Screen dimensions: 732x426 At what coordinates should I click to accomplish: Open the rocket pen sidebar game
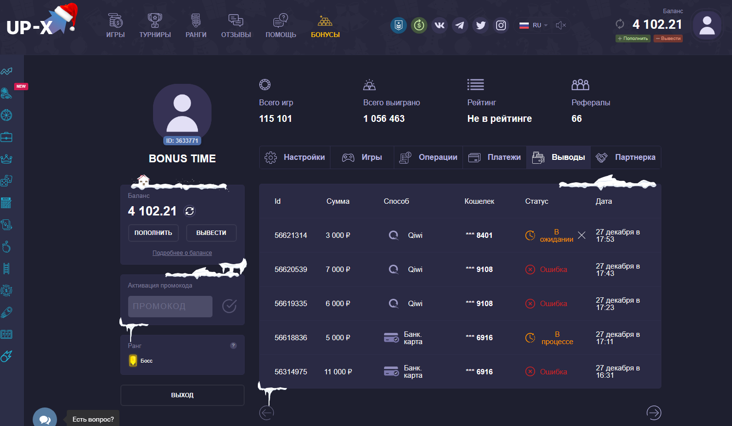click(6, 312)
